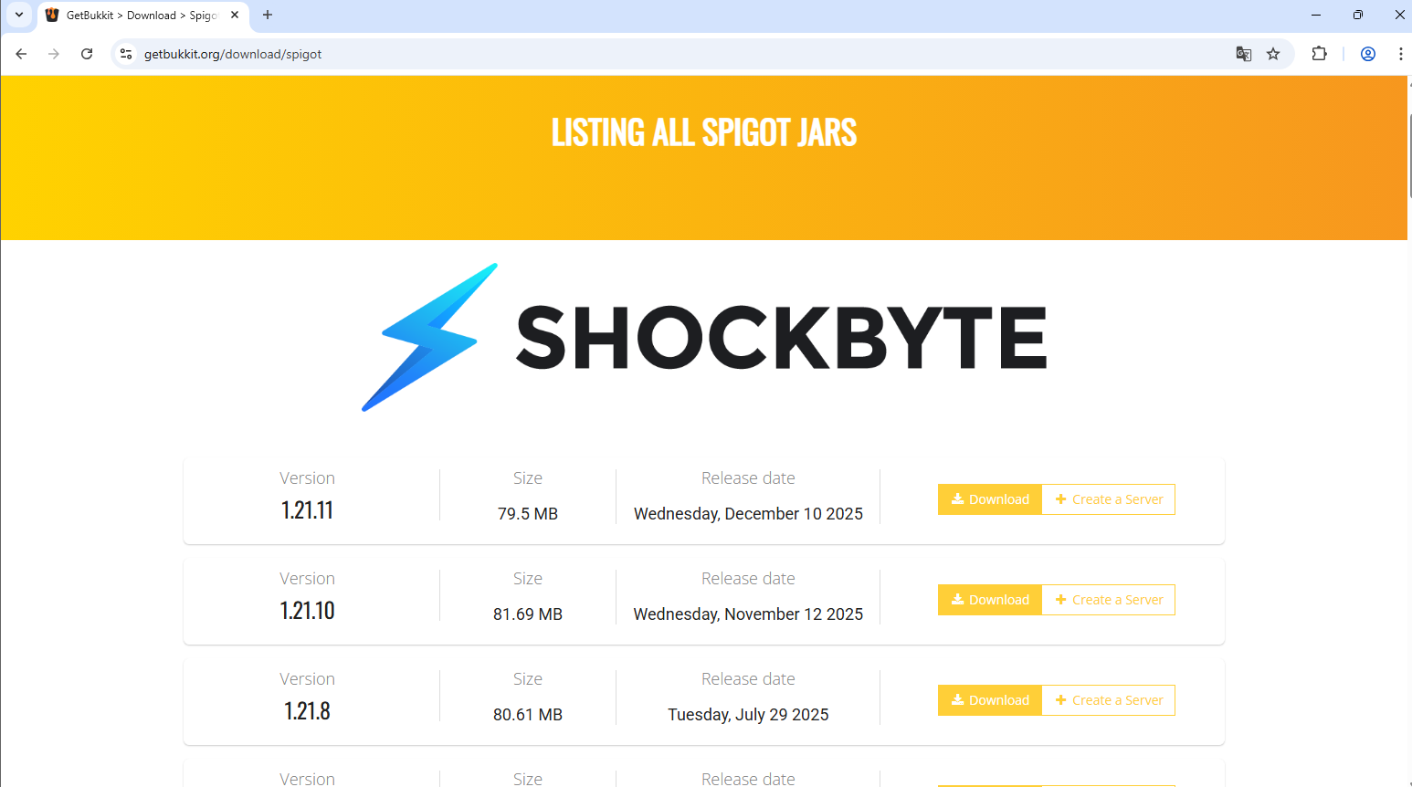Open the browser Extensions puzzle icon
1412x787 pixels.
(x=1319, y=54)
